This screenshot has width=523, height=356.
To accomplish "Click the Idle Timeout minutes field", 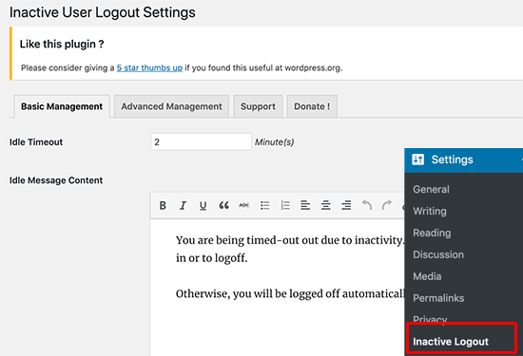I will coord(201,141).
